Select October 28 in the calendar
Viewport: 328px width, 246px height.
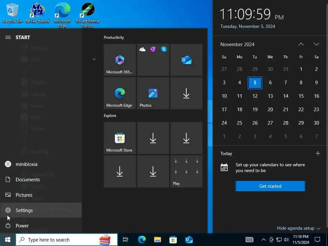[240, 69]
